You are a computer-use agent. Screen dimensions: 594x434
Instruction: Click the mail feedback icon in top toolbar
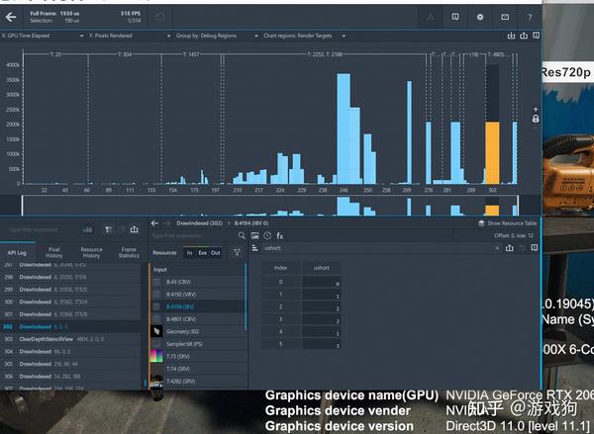505,17
